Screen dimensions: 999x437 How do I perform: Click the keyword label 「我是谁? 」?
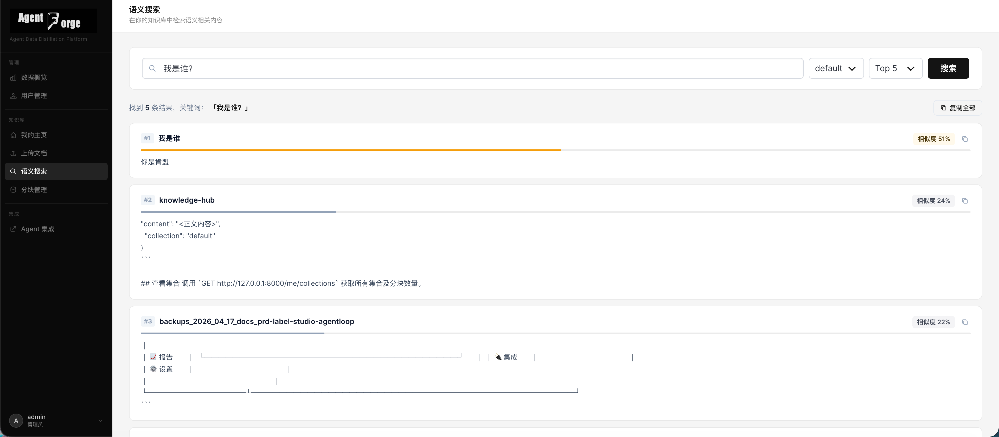coord(230,108)
